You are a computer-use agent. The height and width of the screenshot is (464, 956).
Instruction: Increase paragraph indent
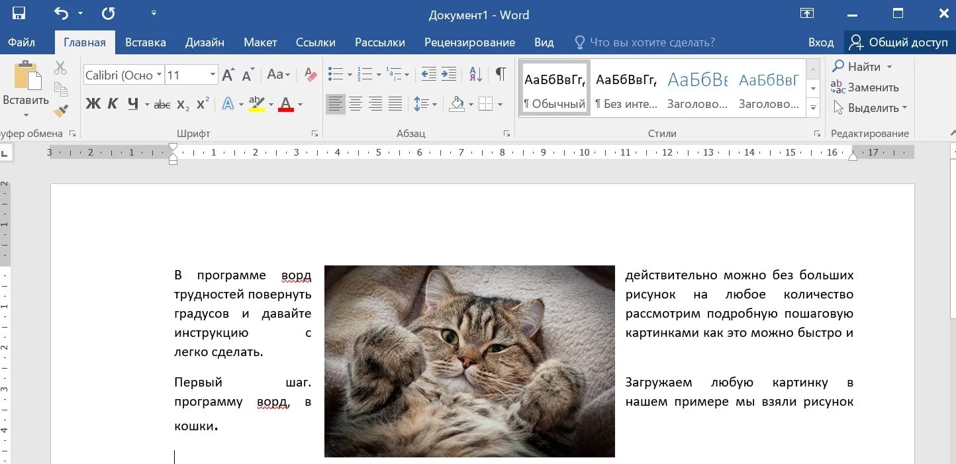tap(449, 74)
